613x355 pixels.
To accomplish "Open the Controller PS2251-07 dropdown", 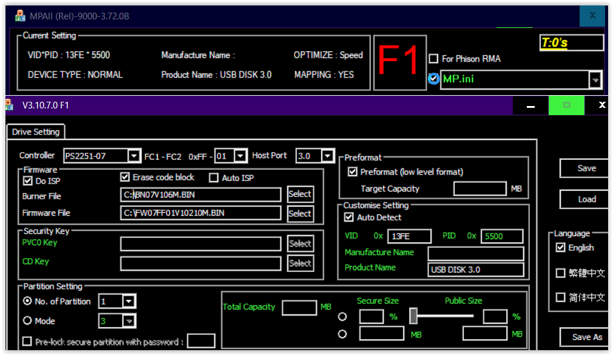I will pos(134,156).
